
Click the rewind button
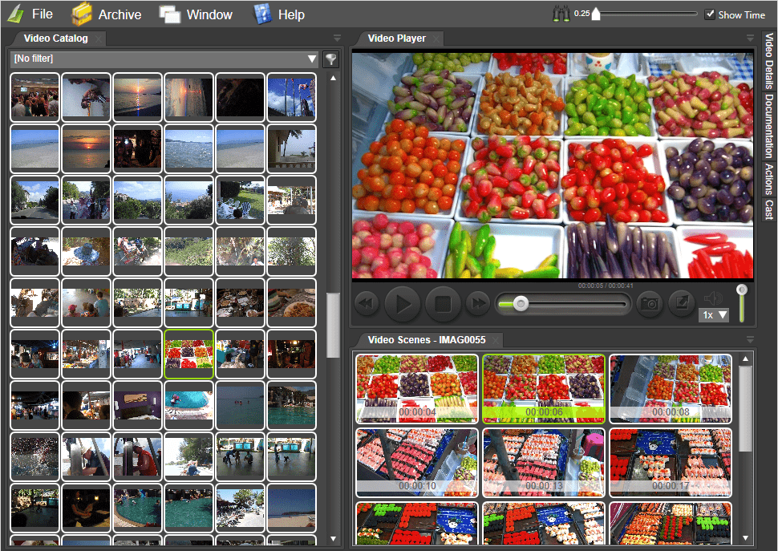pyautogui.click(x=367, y=303)
